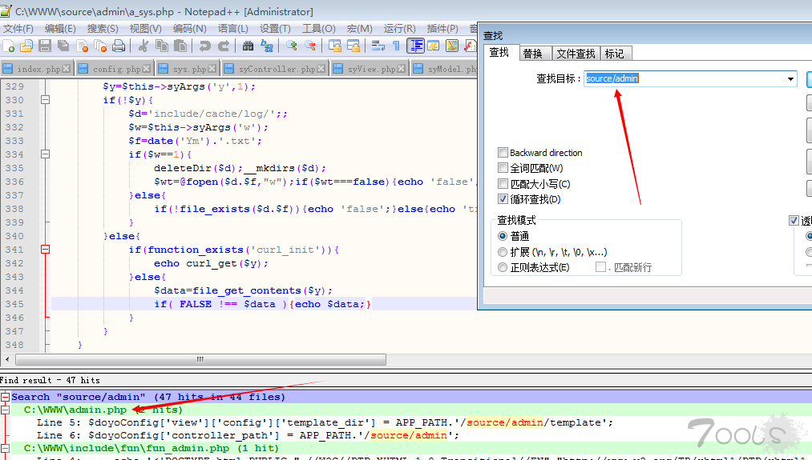
Task: Collapse the fun_admin.php result group
Action: click(5, 448)
